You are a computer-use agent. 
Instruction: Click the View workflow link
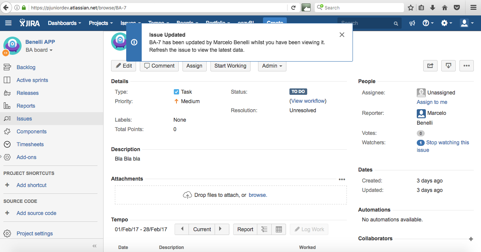[308, 101]
